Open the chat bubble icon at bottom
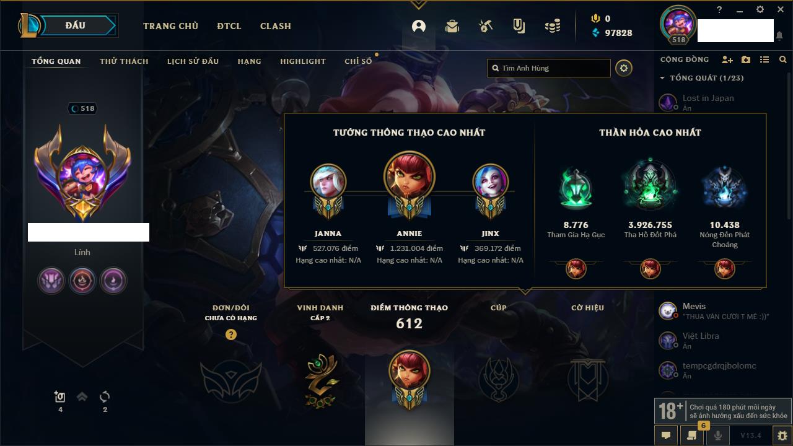The image size is (793, 446). coord(666,435)
